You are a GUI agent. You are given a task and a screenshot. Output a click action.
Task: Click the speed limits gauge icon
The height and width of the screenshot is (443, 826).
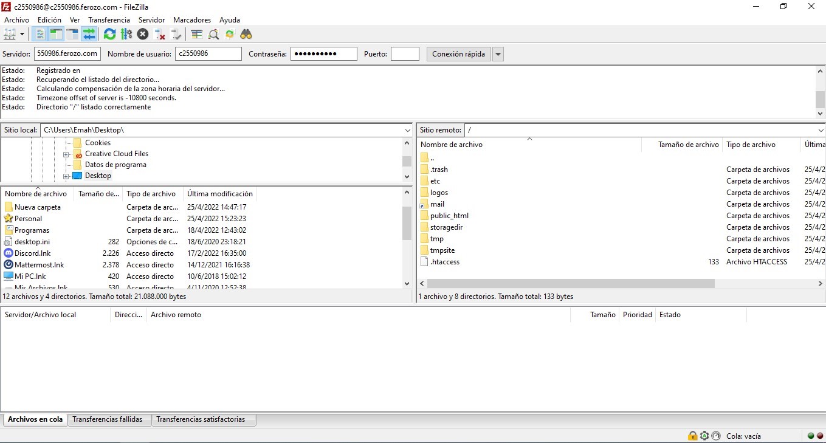[x=715, y=436]
